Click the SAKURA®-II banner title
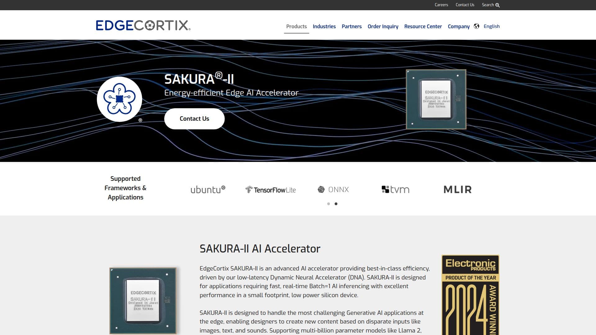The height and width of the screenshot is (335, 596). (199, 78)
